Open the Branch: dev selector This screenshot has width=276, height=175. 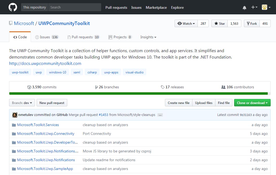pos(22,103)
